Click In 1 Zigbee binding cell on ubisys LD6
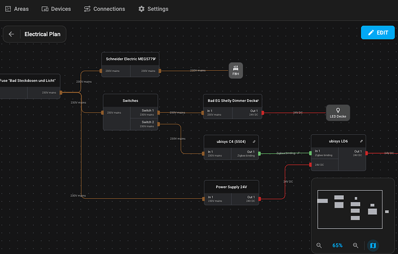The image size is (398, 254). click(325, 153)
